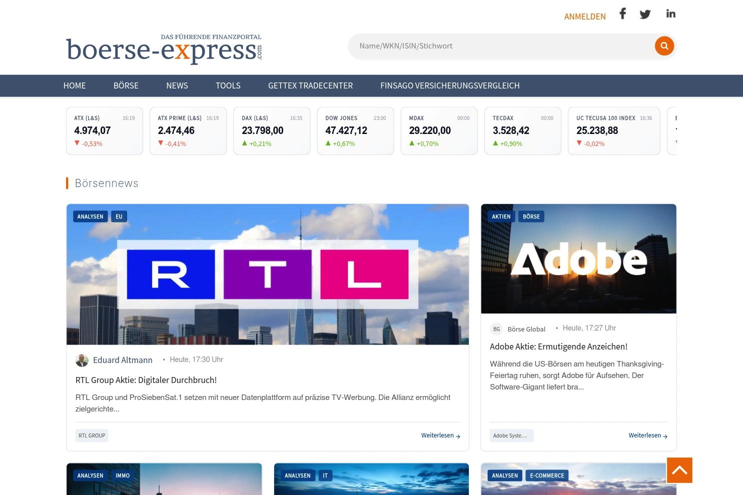Click ANALYSEN tag on RTL article
This screenshot has height=495, width=743.
coord(91,216)
